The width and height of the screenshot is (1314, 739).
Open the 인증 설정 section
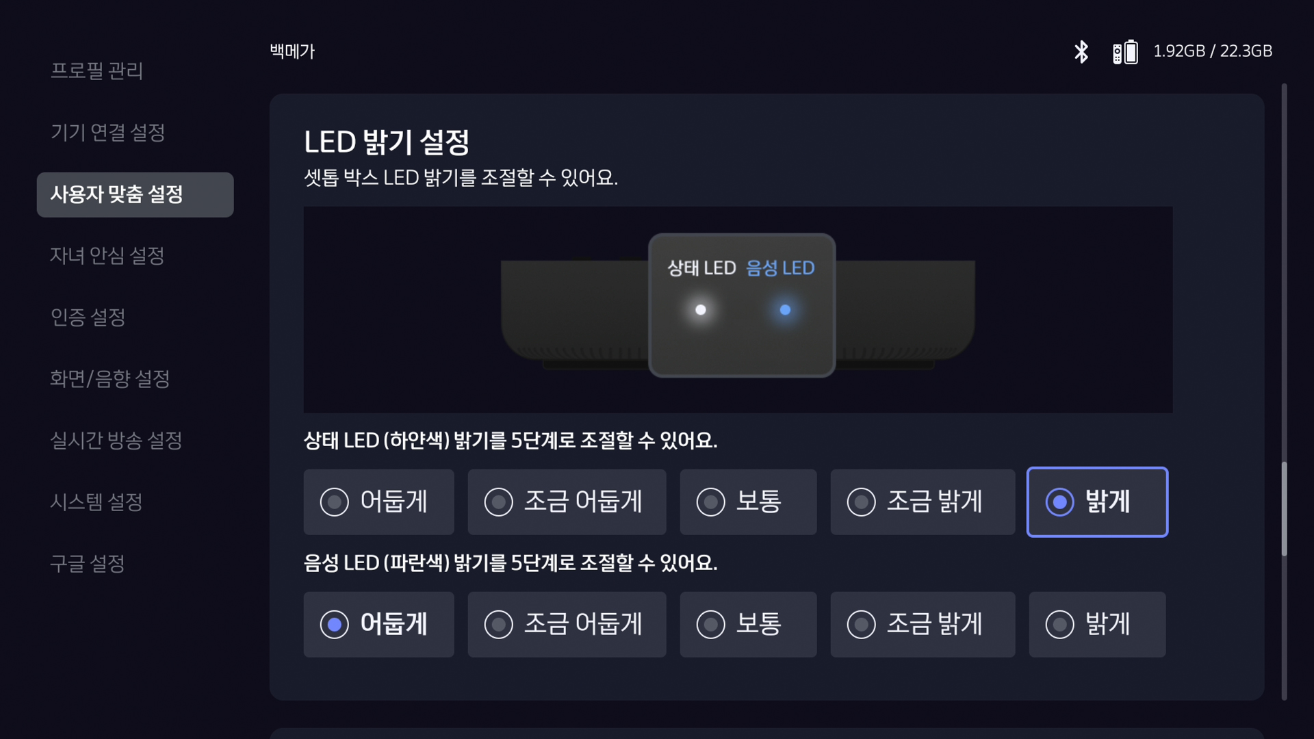88,317
